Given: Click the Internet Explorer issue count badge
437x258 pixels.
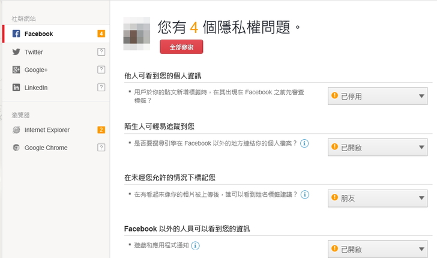Looking at the screenshot, I should click(101, 130).
